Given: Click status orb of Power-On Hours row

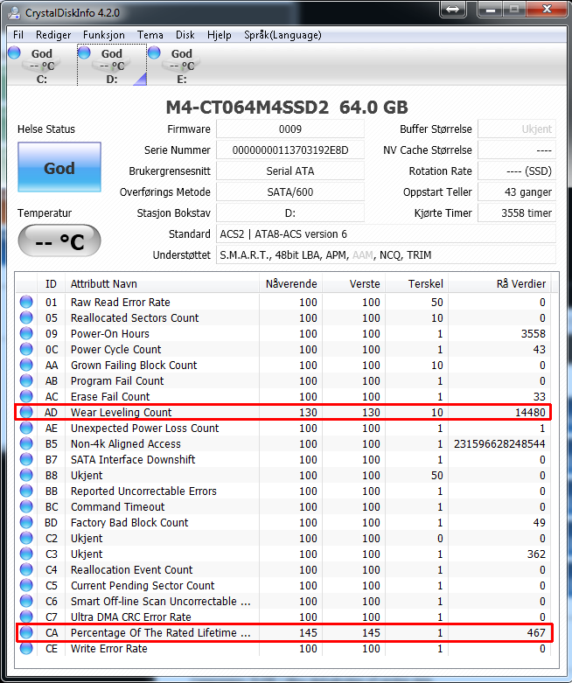Looking at the screenshot, I should (26, 333).
